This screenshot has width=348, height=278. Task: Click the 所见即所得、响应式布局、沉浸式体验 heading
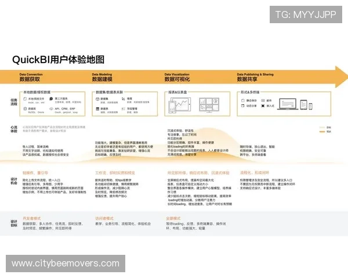pyautogui.click(x=198, y=173)
